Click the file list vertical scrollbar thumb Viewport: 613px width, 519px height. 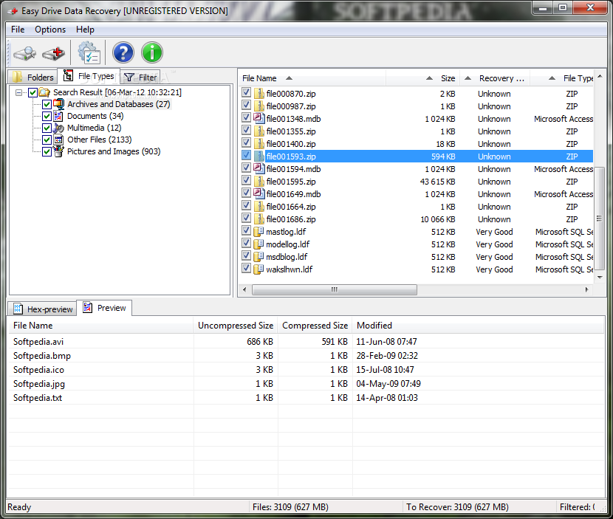coord(600,218)
